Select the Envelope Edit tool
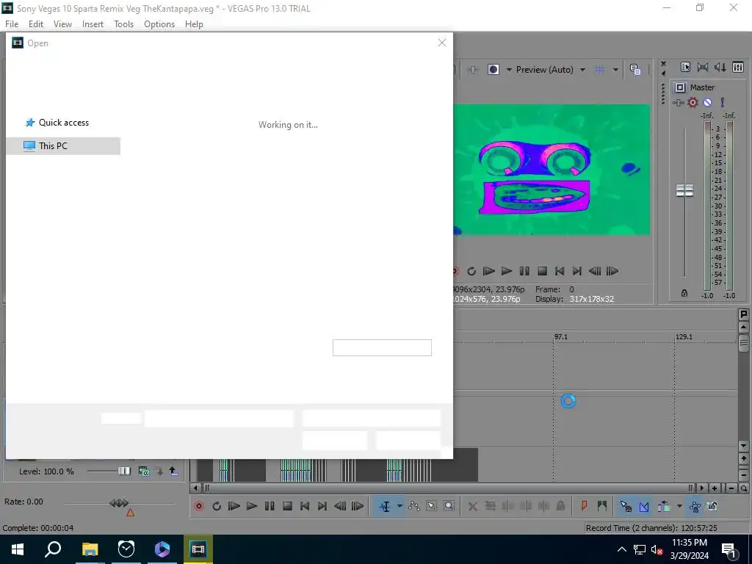The width and height of the screenshot is (752, 564). point(414,506)
